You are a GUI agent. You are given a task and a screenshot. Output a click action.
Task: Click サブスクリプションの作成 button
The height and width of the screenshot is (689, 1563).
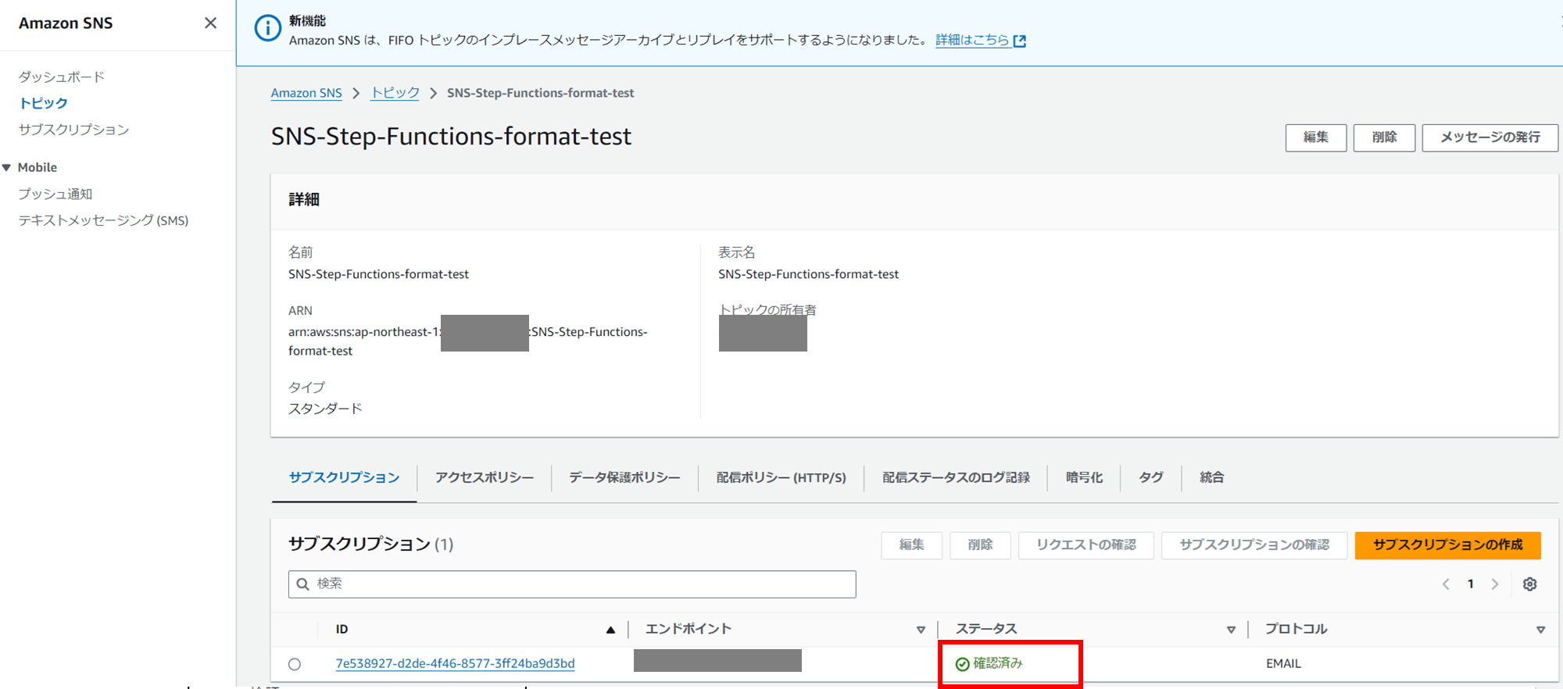pyautogui.click(x=1448, y=545)
